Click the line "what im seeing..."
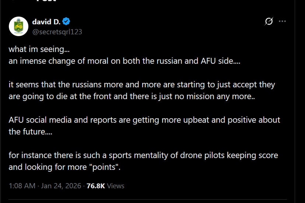Screen dimensions: 305x203 point(39,49)
